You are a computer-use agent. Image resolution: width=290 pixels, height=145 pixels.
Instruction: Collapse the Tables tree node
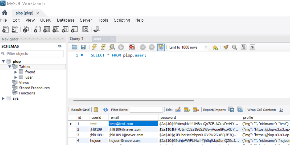coord(10,67)
